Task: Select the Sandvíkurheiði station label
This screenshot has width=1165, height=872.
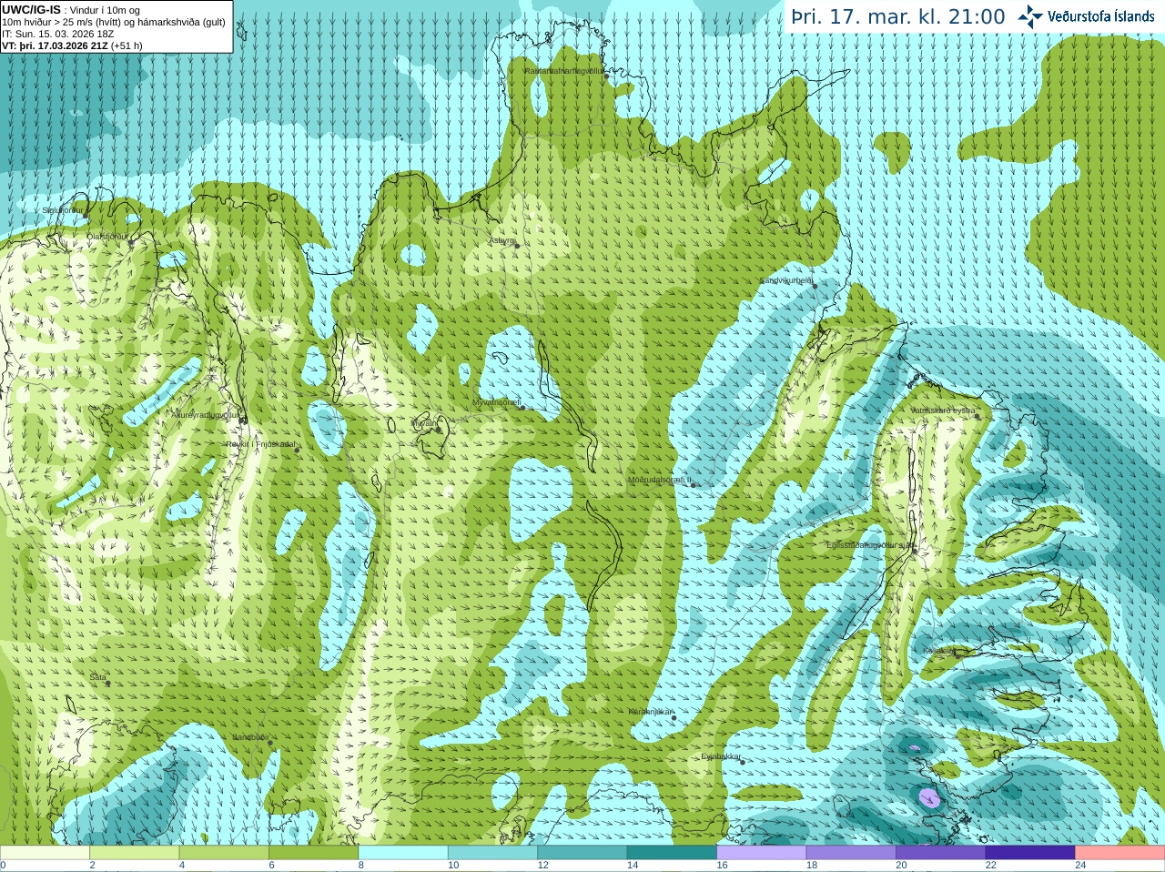Action: tap(786, 280)
